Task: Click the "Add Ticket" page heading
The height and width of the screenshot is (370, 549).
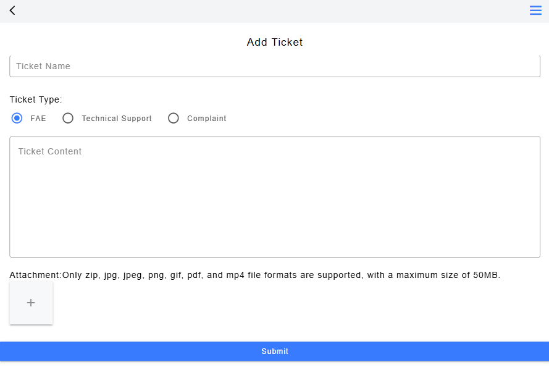Action: coord(275,42)
